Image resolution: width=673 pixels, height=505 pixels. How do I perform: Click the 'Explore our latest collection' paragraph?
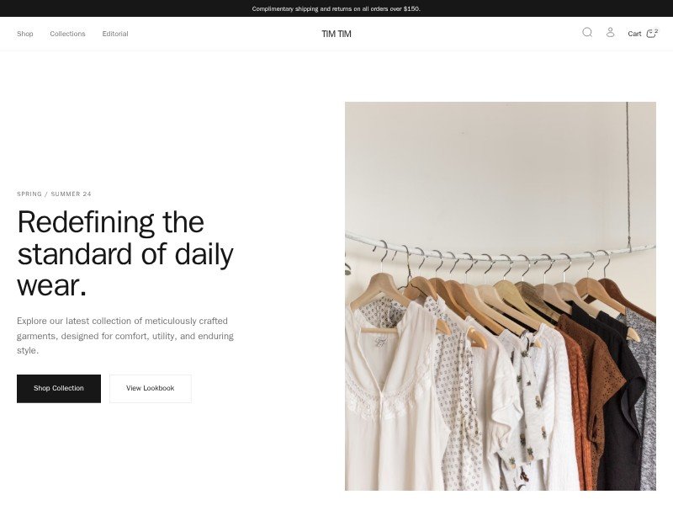pyautogui.click(x=125, y=336)
